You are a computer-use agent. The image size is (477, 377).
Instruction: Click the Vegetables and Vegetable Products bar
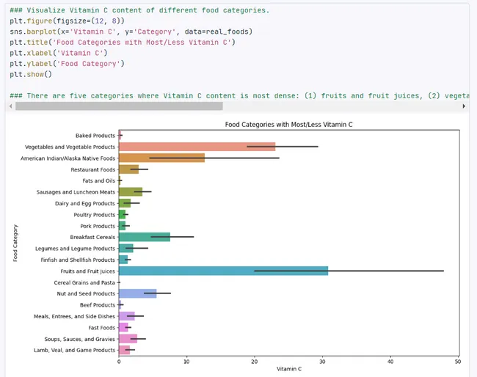(x=197, y=147)
